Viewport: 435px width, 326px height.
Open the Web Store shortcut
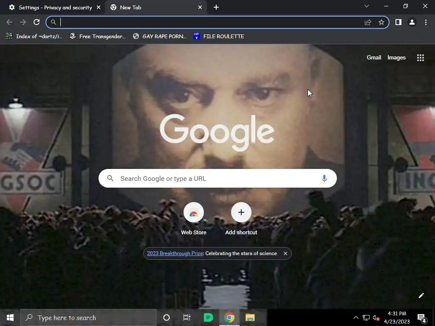click(x=194, y=219)
